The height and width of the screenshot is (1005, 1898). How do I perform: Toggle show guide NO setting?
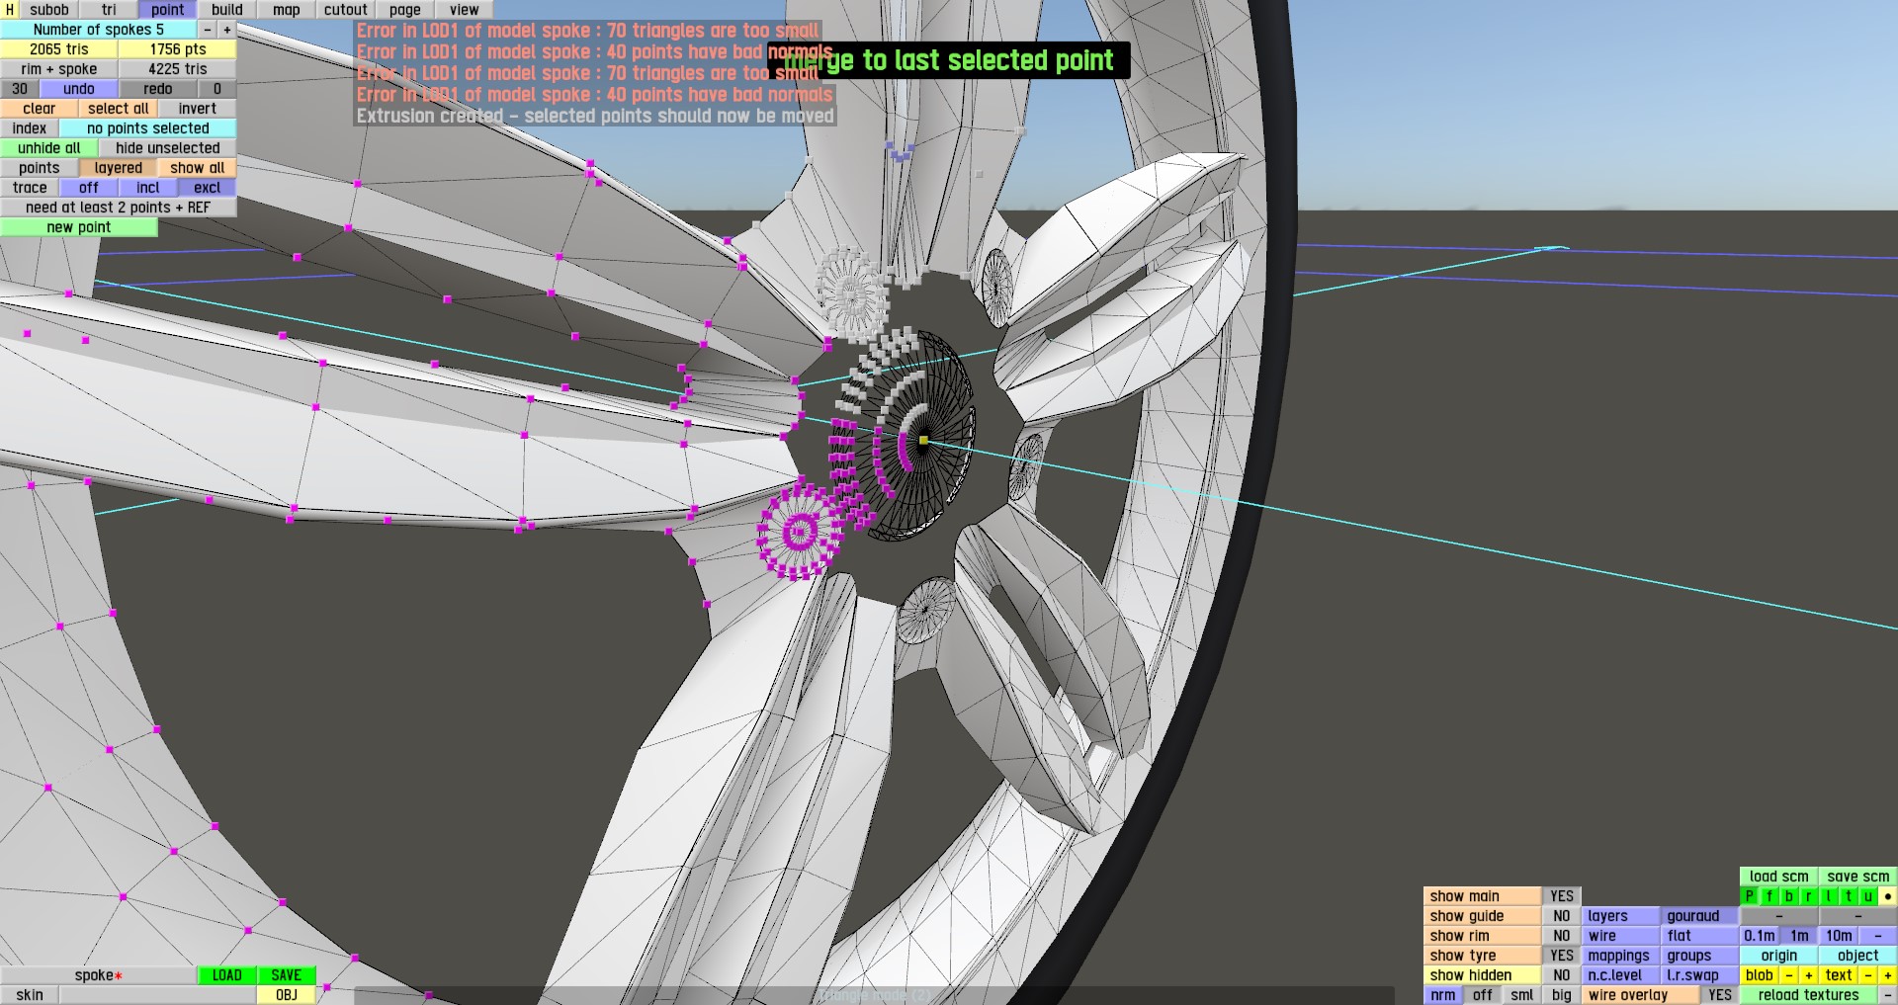click(1562, 916)
